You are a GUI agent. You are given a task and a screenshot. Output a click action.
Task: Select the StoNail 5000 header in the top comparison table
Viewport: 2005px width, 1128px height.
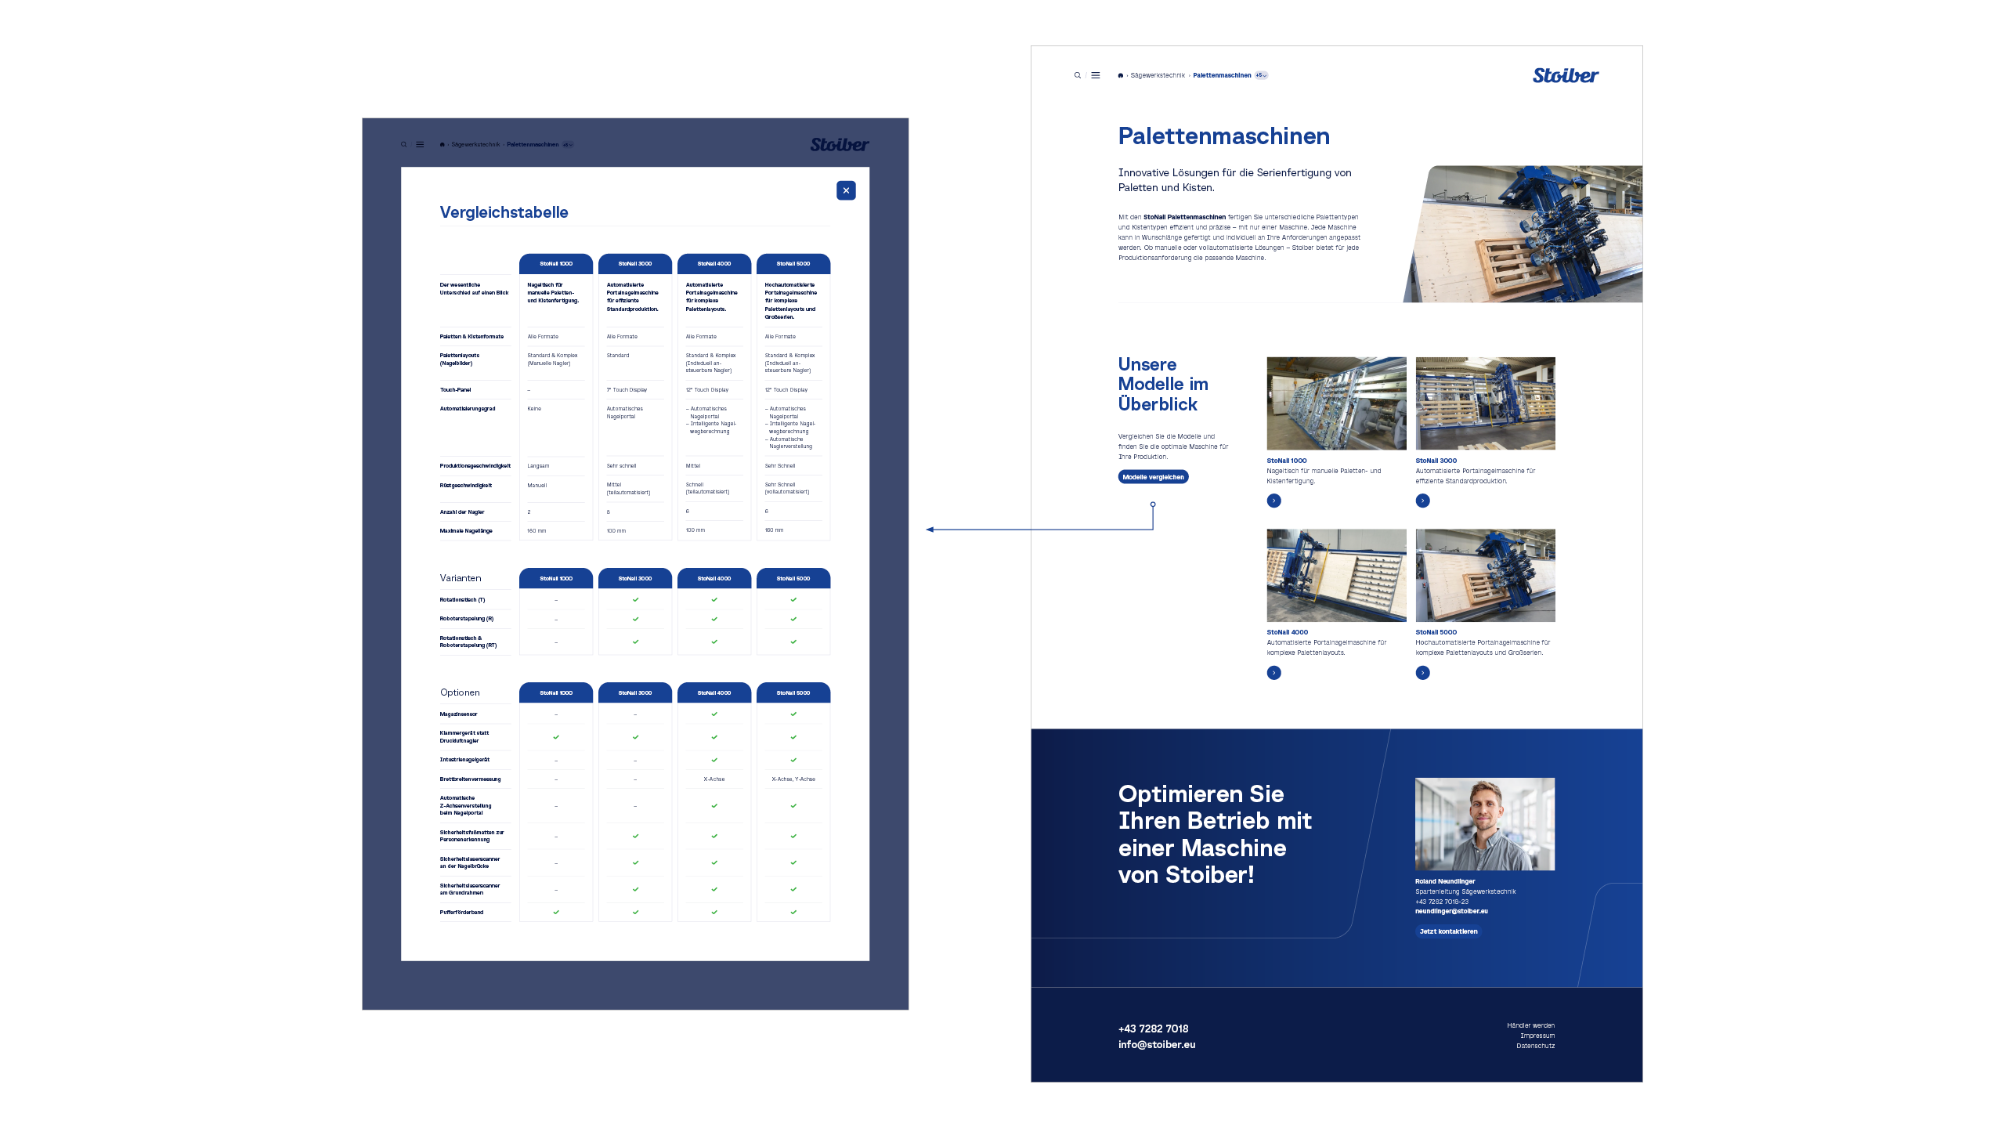[793, 264]
